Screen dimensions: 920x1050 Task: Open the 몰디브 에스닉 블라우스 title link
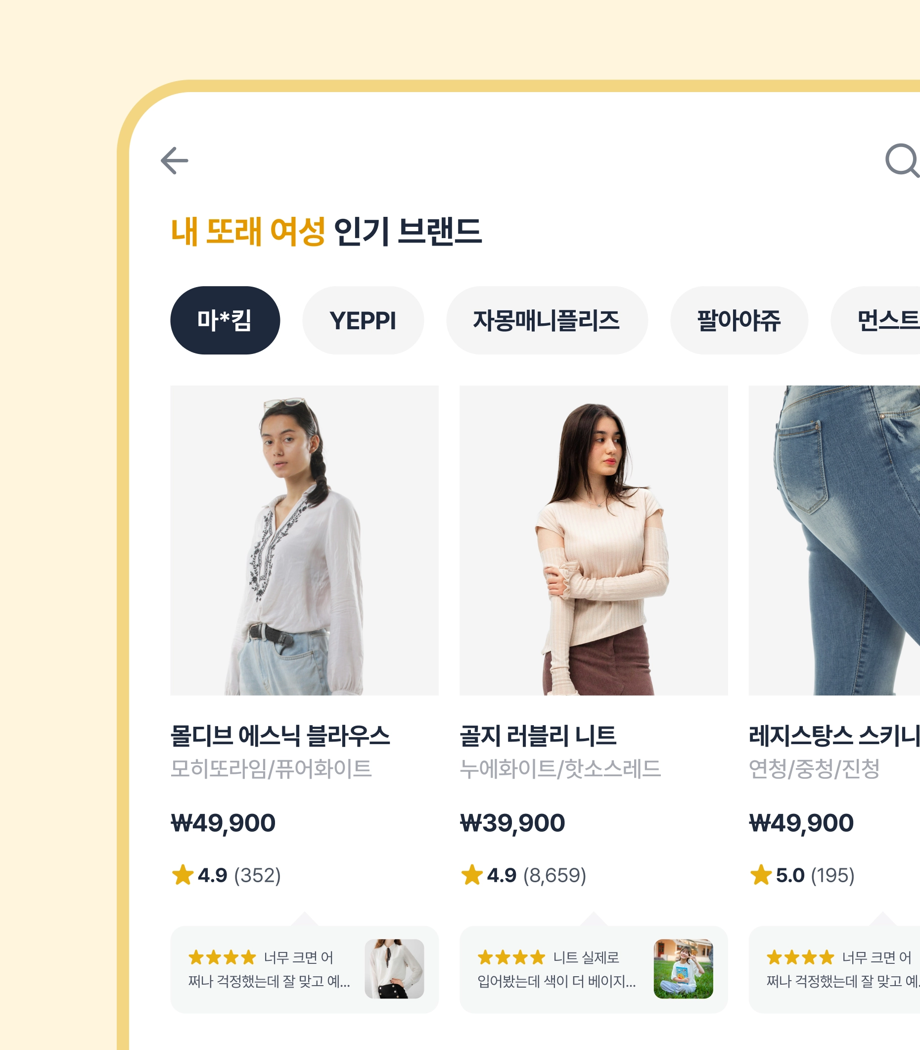coord(280,736)
